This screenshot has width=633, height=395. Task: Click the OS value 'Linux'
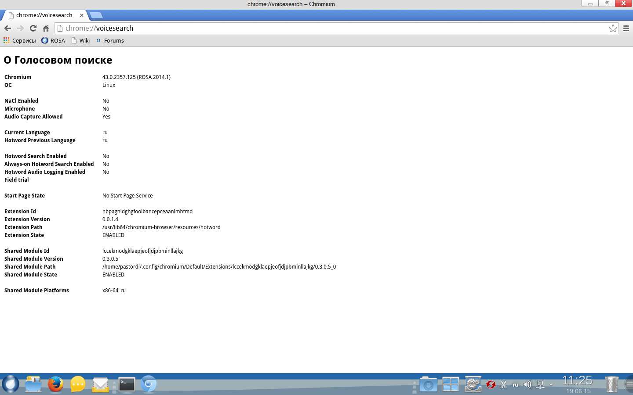[x=109, y=85]
